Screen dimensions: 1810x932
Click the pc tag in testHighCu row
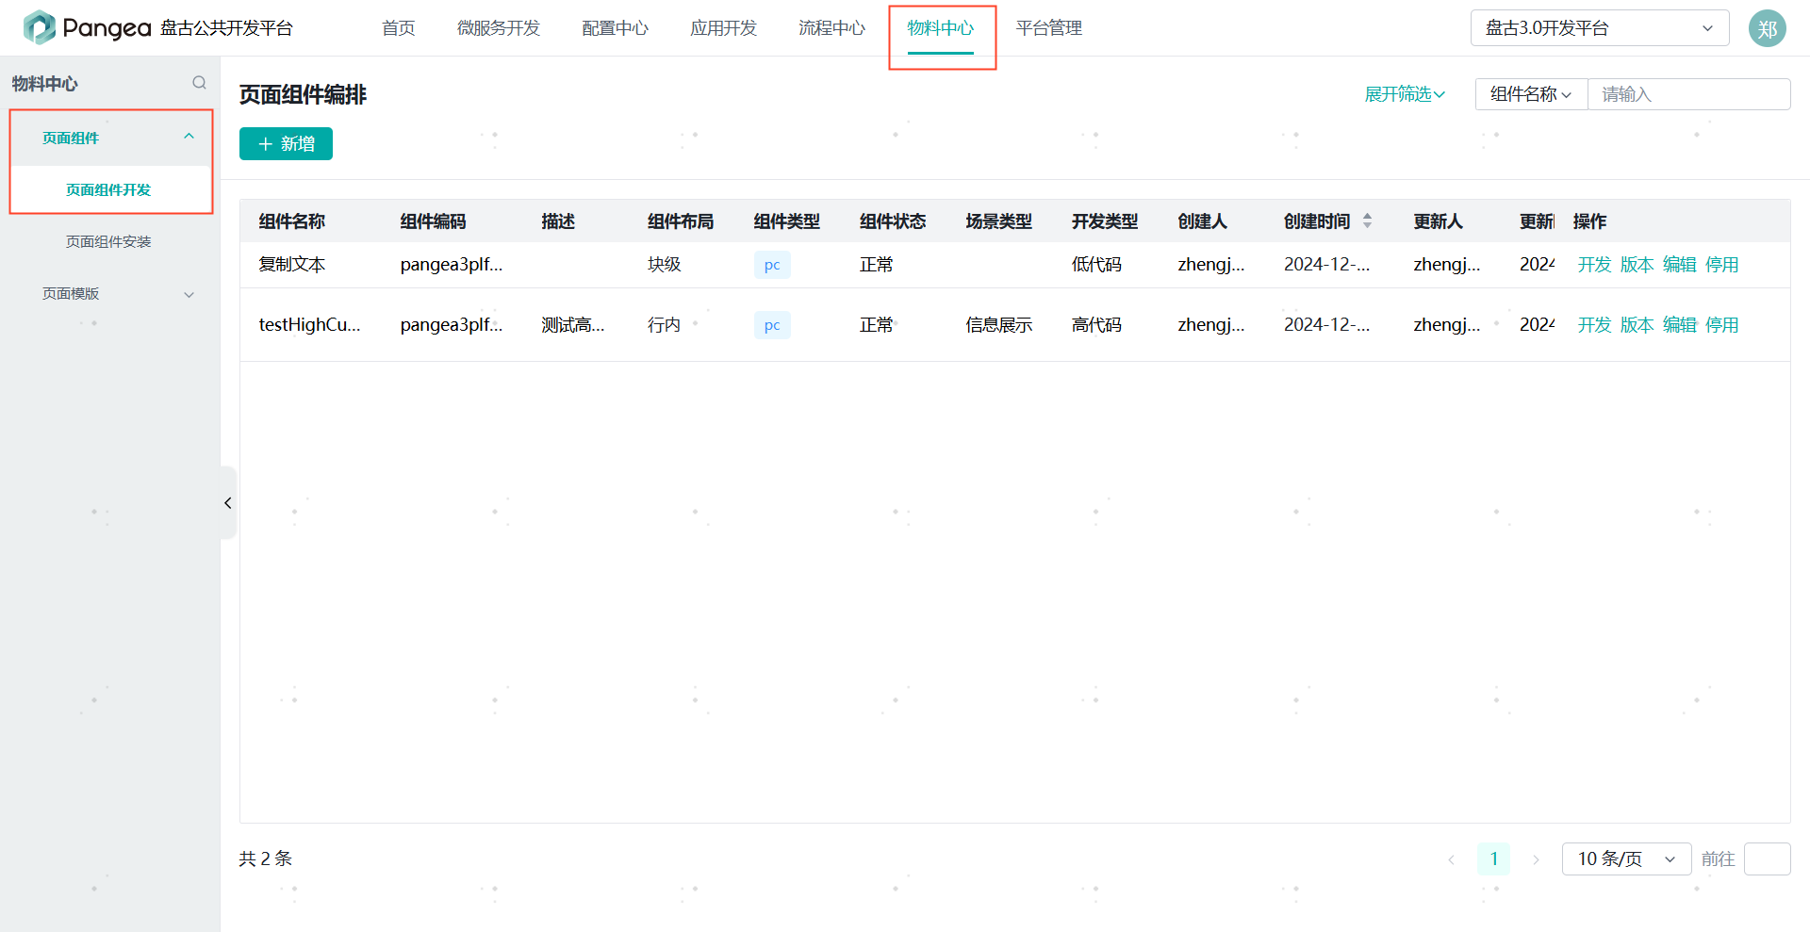click(772, 325)
